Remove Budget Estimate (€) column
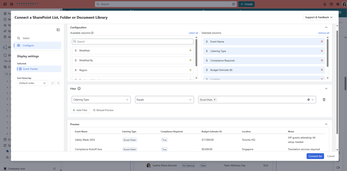The width and height of the screenshot is (347, 171). click(322, 70)
